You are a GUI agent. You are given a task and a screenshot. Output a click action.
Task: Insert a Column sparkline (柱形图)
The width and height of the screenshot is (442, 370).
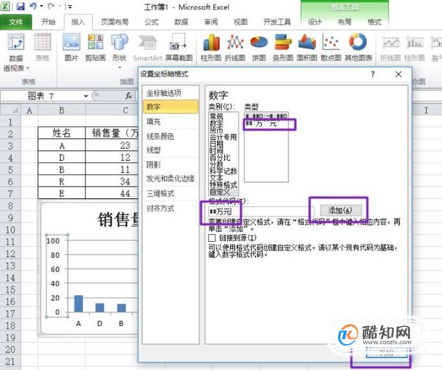pos(414,47)
